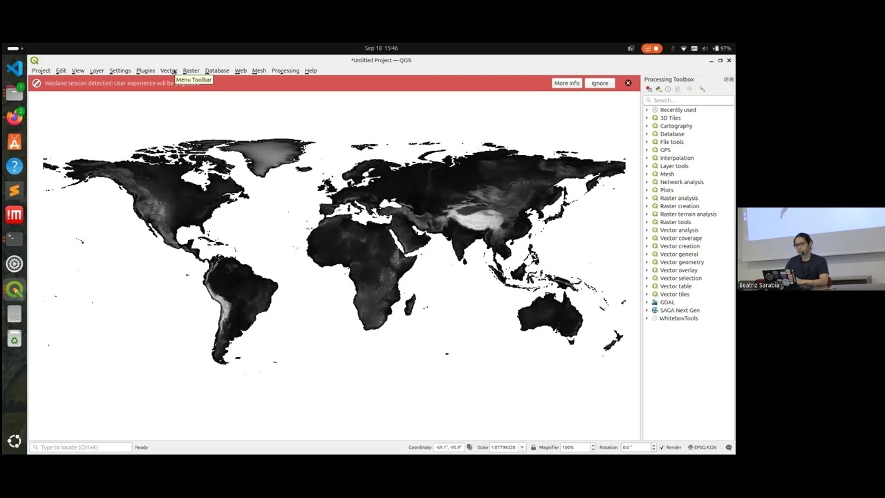This screenshot has width=885, height=498.
Task: Expand the GDAL provider group
Action: click(647, 302)
